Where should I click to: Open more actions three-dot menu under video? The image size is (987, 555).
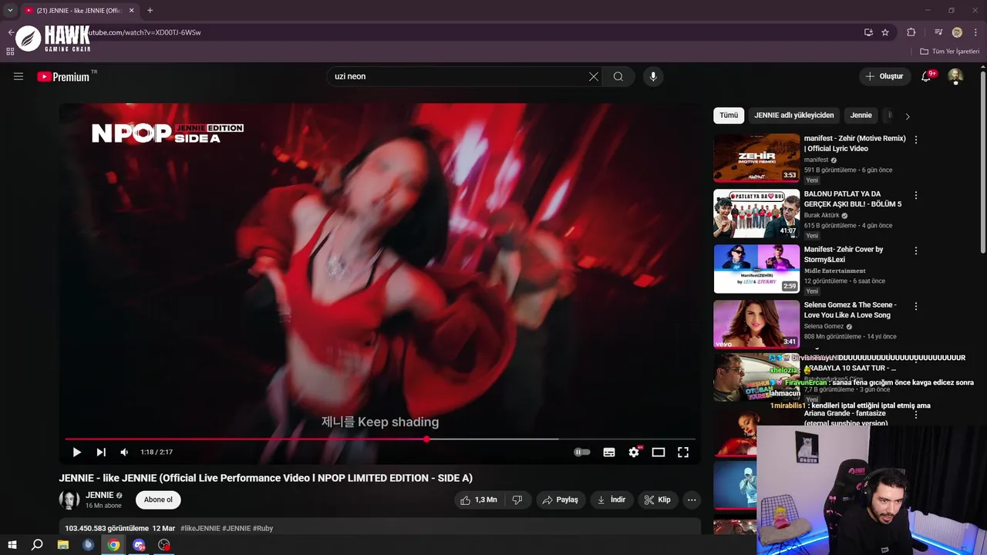click(x=692, y=499)
